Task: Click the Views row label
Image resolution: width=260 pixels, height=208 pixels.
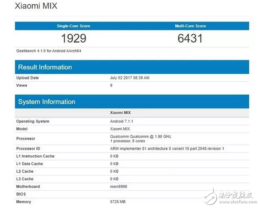Action: tap(22, 85)
